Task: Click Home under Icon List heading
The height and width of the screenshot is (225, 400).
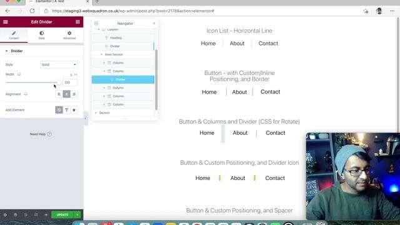Action: pos(208,43)
